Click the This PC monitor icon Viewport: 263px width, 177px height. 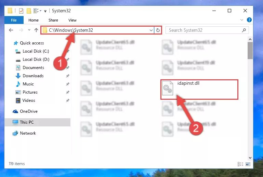coord(15,122)
